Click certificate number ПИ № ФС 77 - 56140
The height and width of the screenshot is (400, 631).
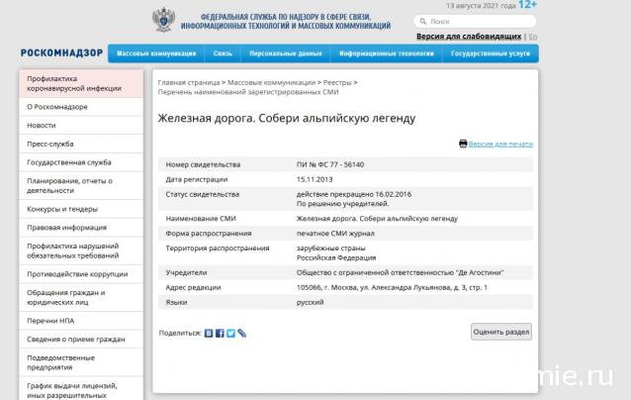[330, 164]
